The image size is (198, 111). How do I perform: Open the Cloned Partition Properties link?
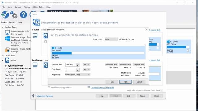(102, 88)
